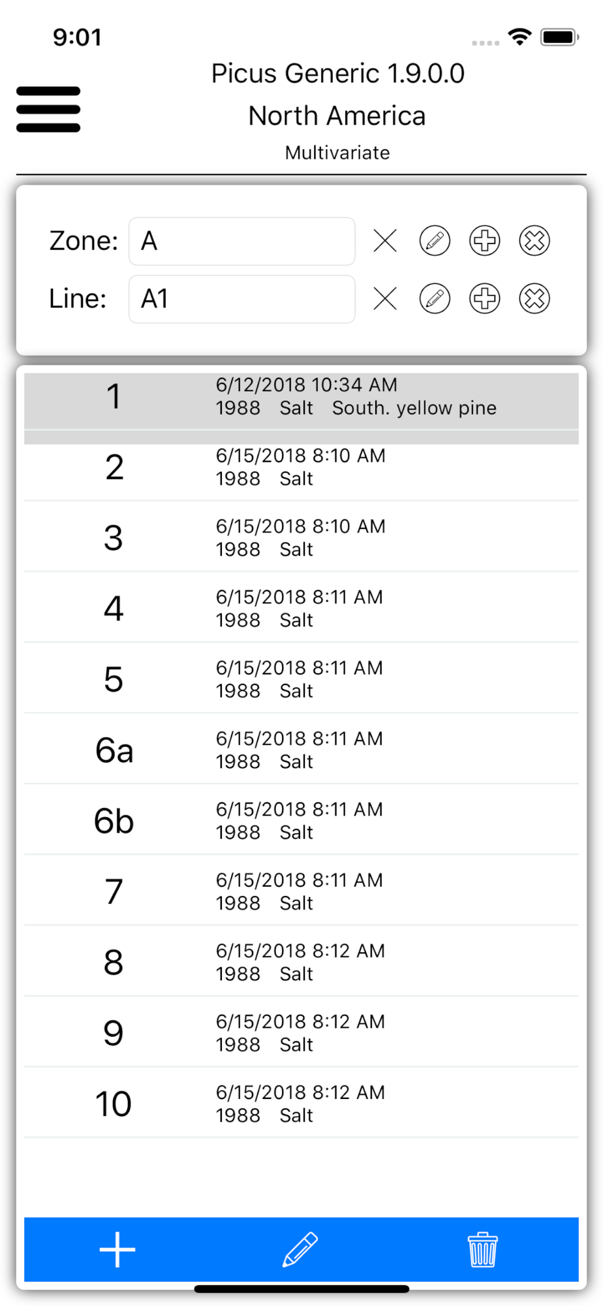The image size is (603, 1306).
Task: Add a new Zone with plus icon
Action: pos(485,241)
